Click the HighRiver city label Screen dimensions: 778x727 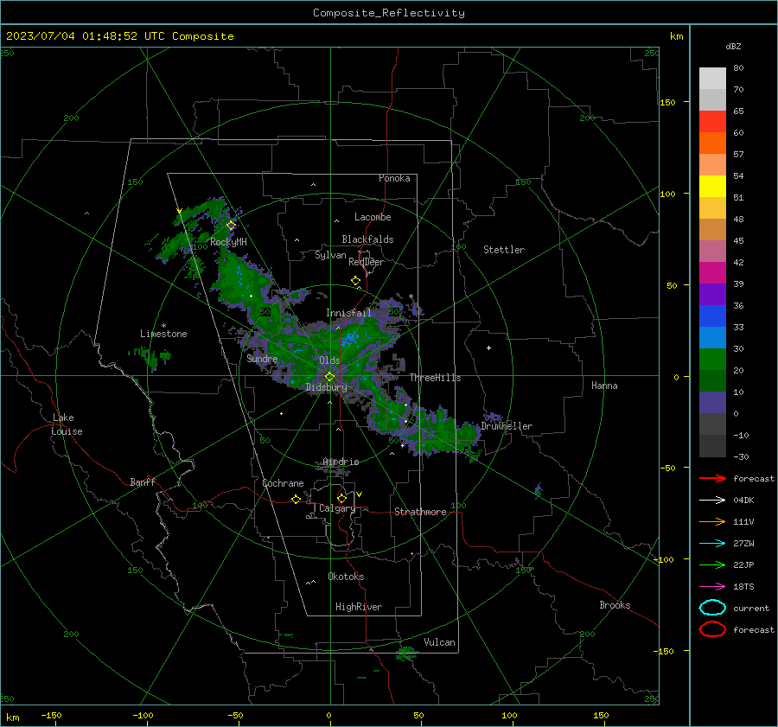click(x=359, y=607)
